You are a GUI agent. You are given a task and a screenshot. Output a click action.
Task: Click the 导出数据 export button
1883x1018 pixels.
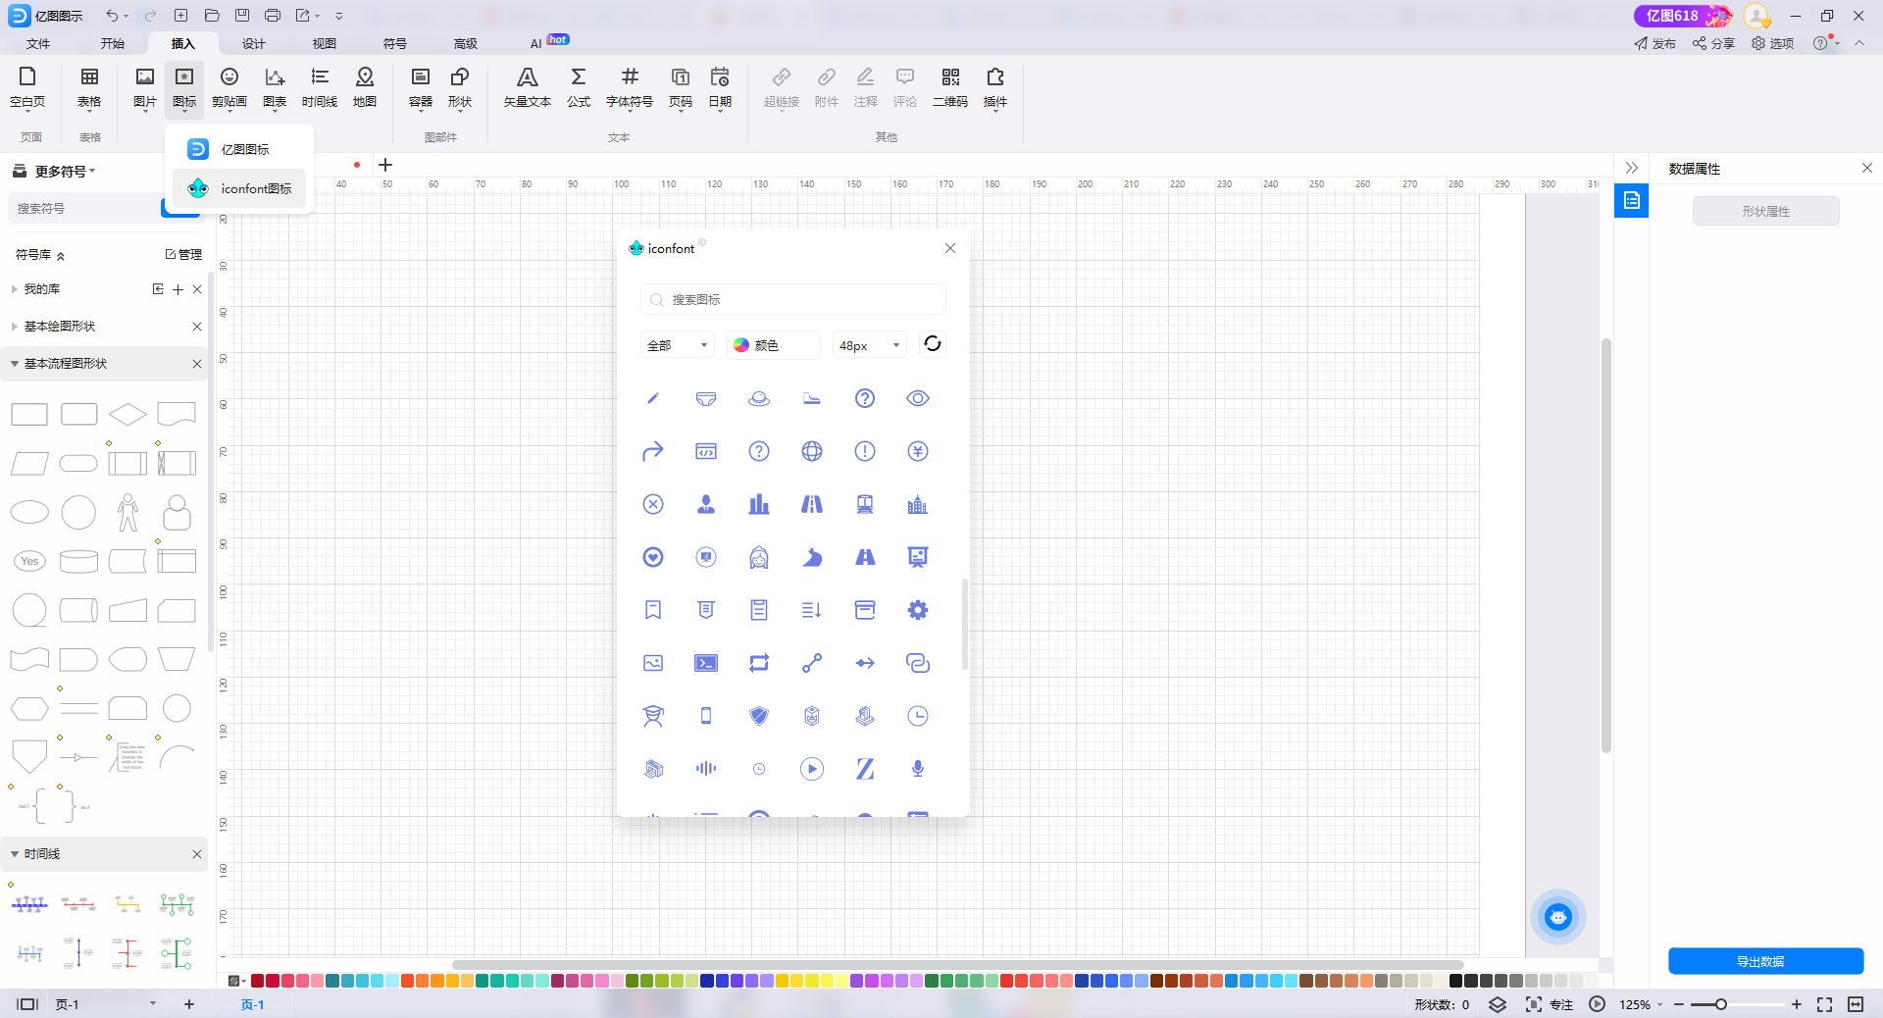(1765, 961)
